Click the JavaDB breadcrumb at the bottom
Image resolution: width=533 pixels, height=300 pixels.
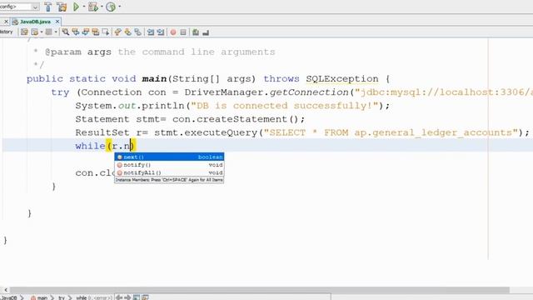9,297
